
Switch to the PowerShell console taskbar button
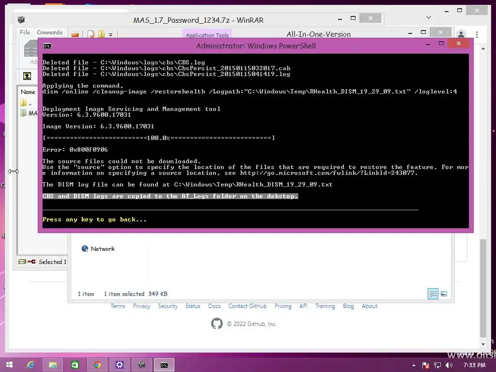(164, 365)
